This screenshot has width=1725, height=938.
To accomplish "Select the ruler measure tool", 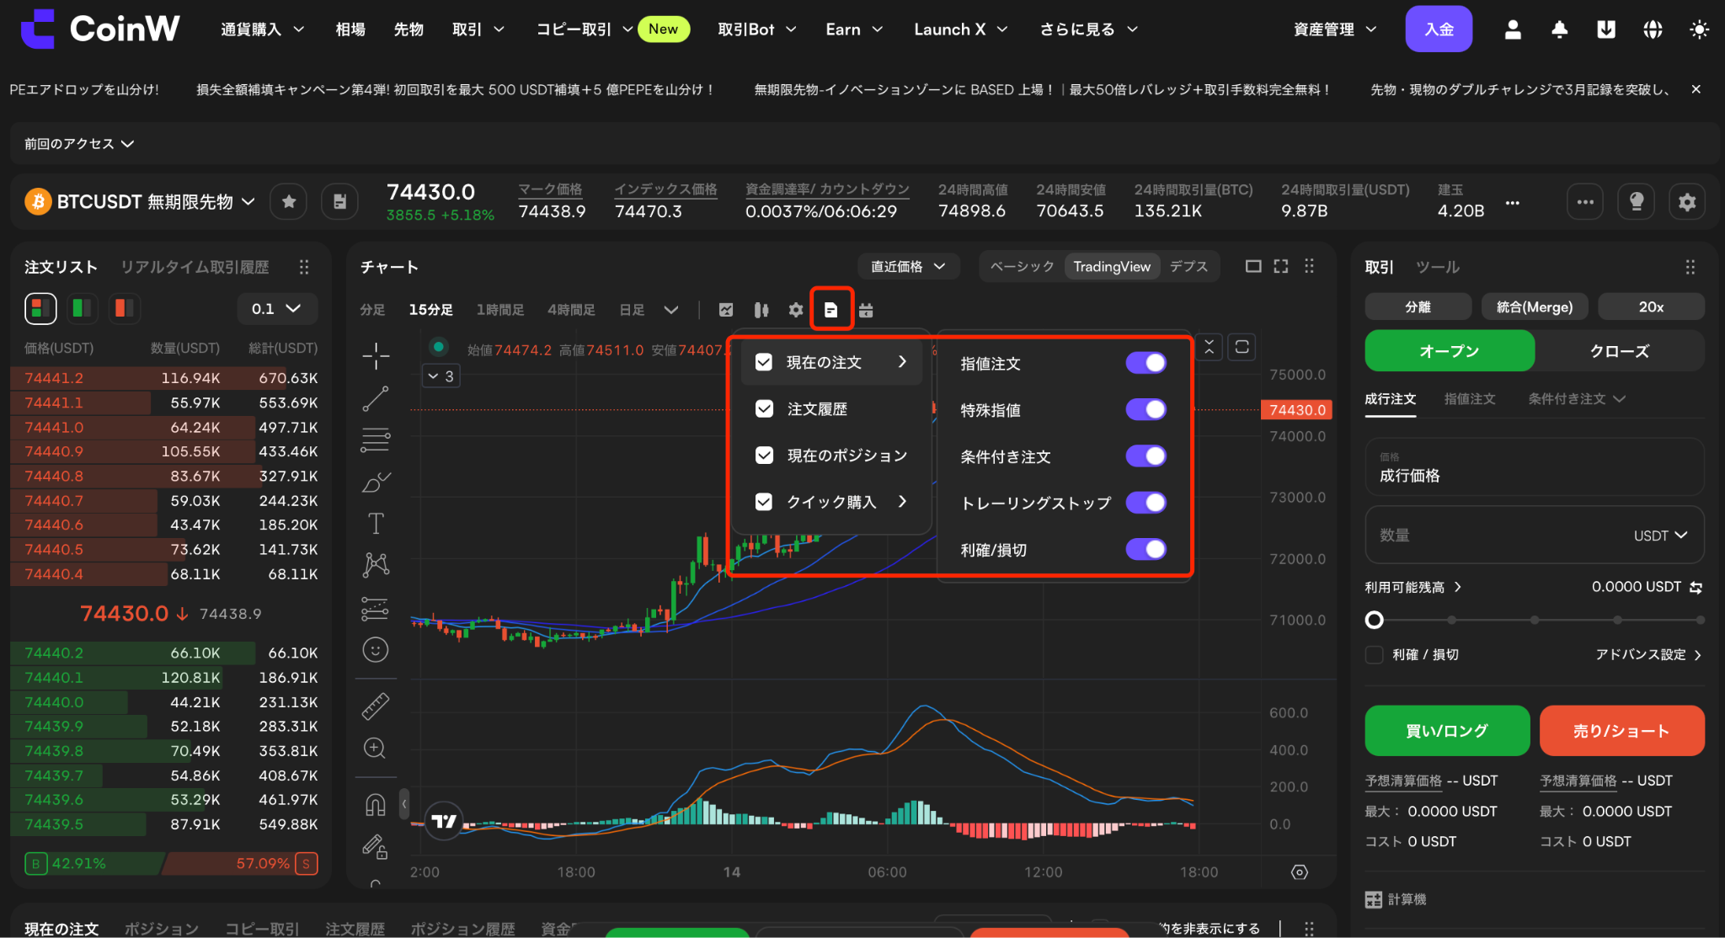I will 376,706.
